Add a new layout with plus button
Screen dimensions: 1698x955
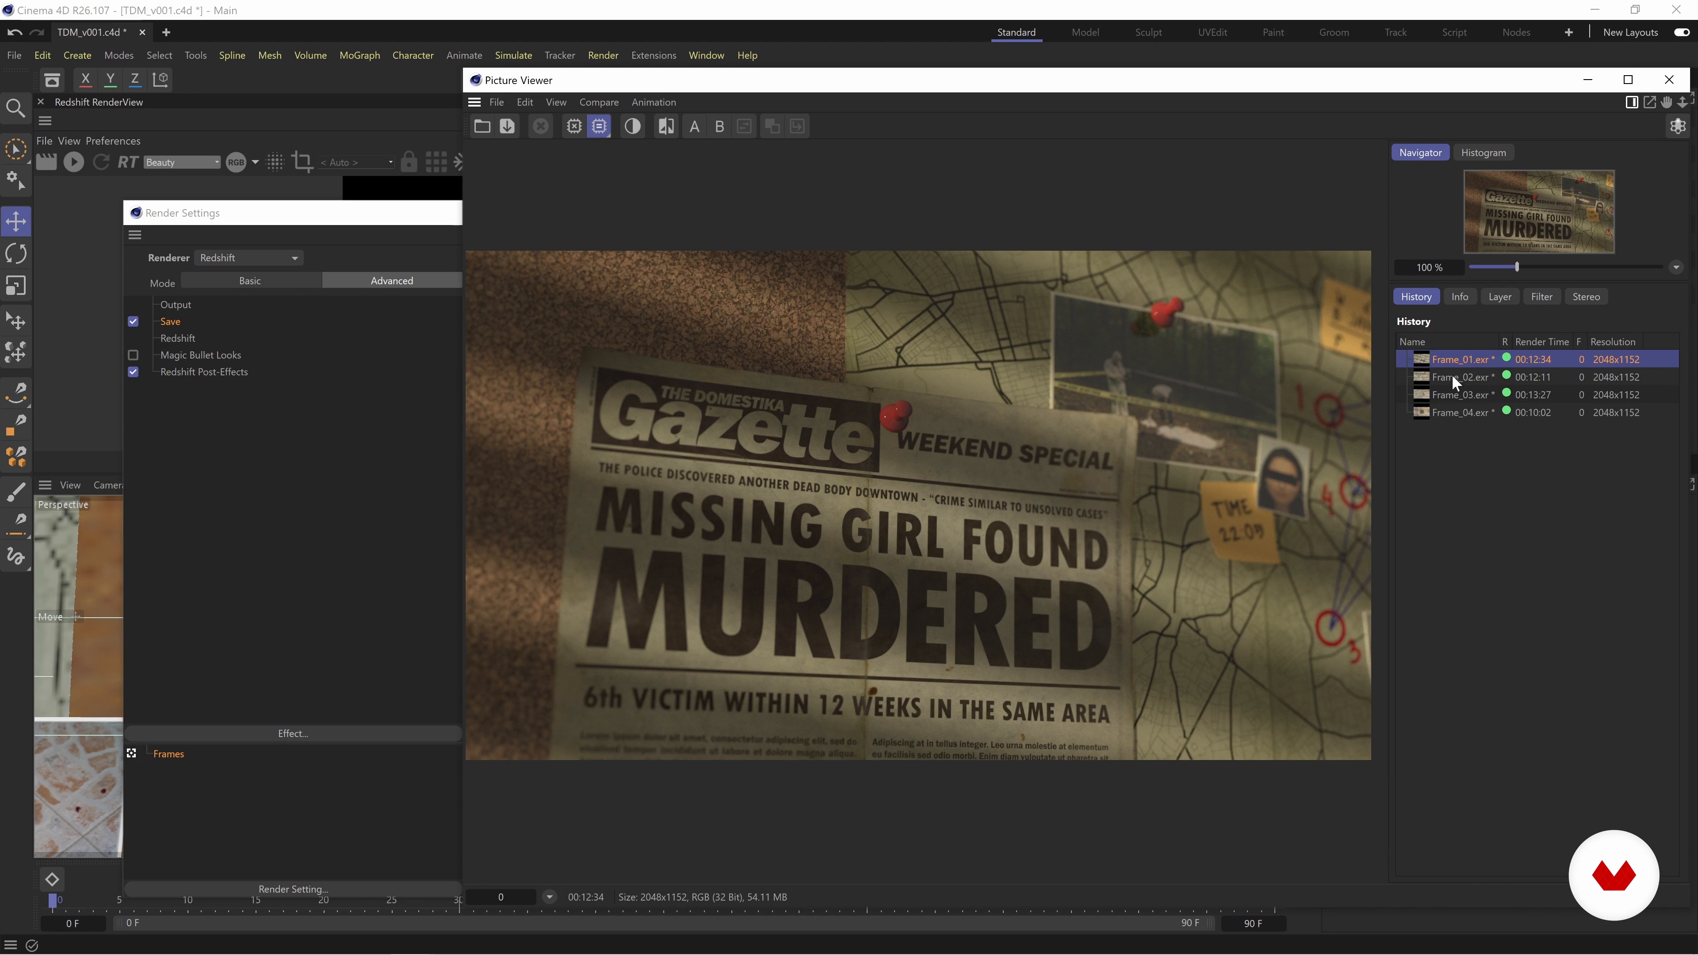click(x=1568, y=32)
